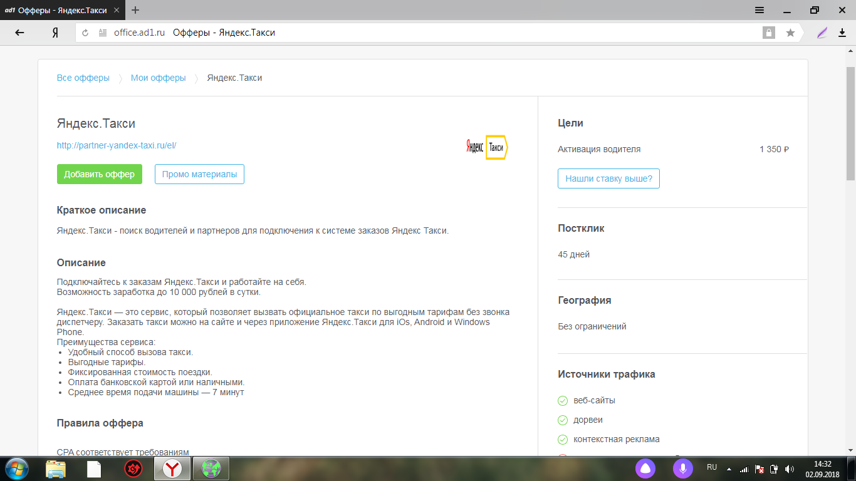Image resolution: width=856 pixels, height=481 pixels.
Task: Click the Постклик section heading
Action: (x=581, y=229)
